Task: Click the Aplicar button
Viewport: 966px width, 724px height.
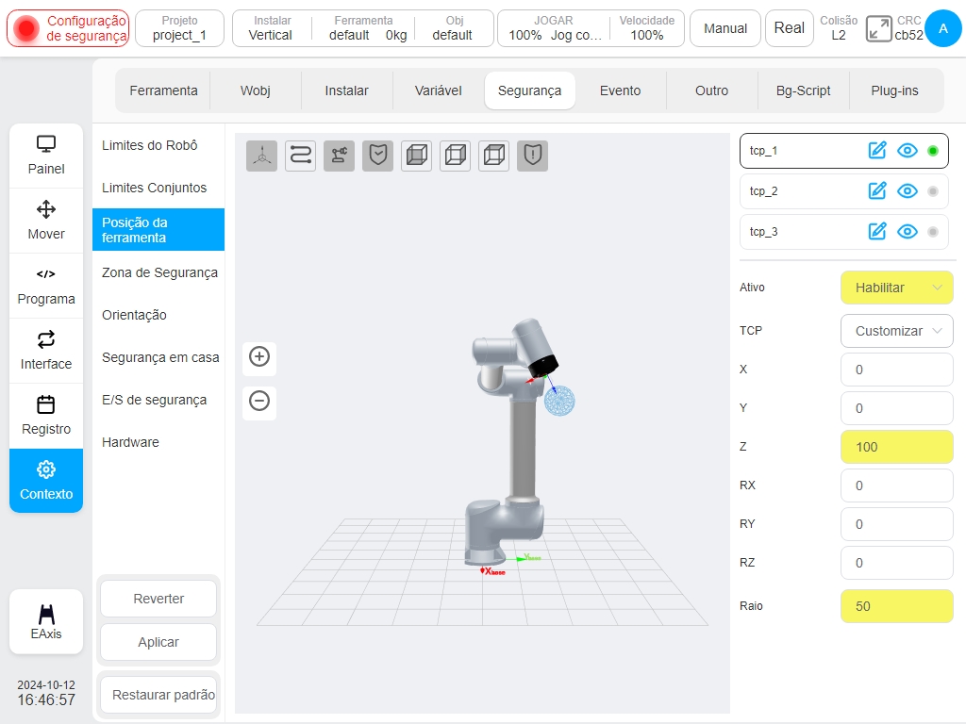Action: tap(158, 642)
